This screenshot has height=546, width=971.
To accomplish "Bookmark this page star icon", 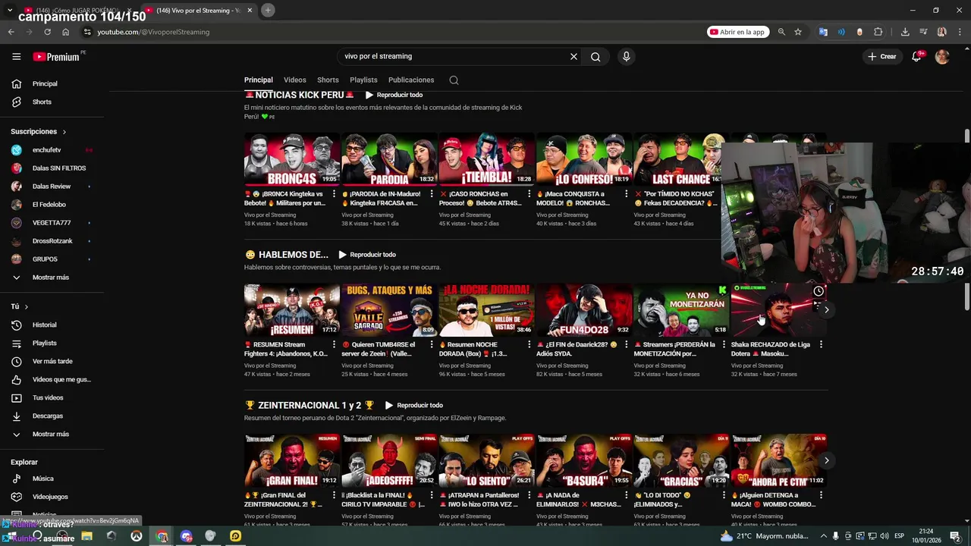I will 798,32.
